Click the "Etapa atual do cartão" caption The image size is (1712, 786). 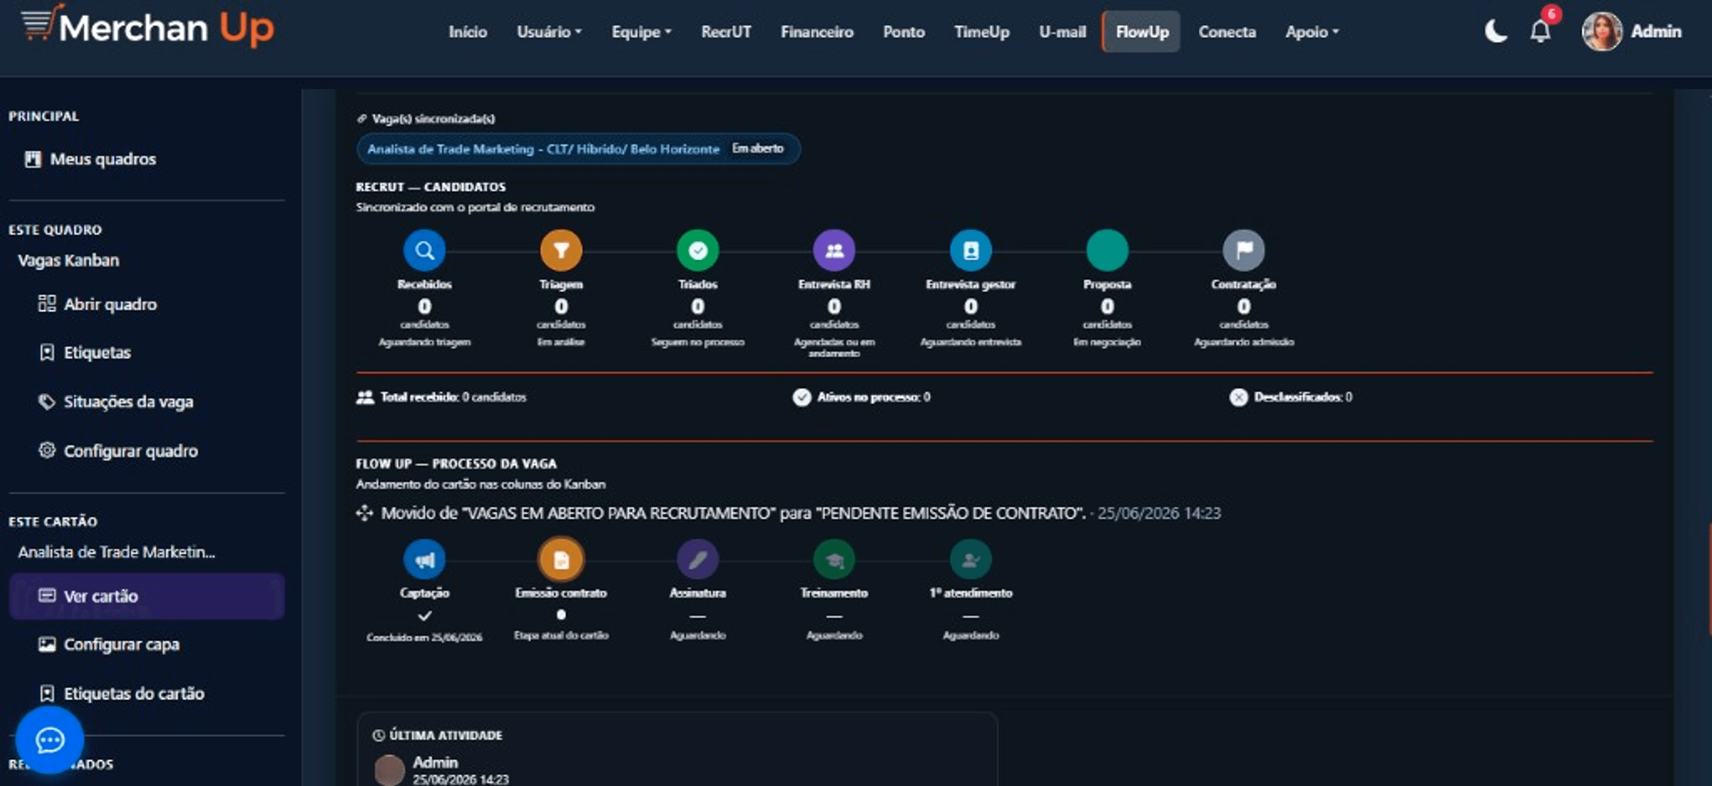click(x=561, y=636)
